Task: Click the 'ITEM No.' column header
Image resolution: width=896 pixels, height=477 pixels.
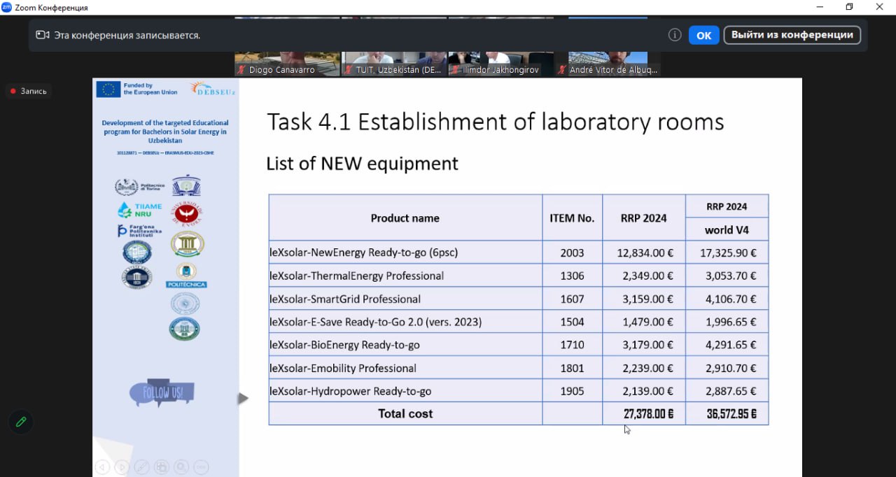Action: (572, 218)
